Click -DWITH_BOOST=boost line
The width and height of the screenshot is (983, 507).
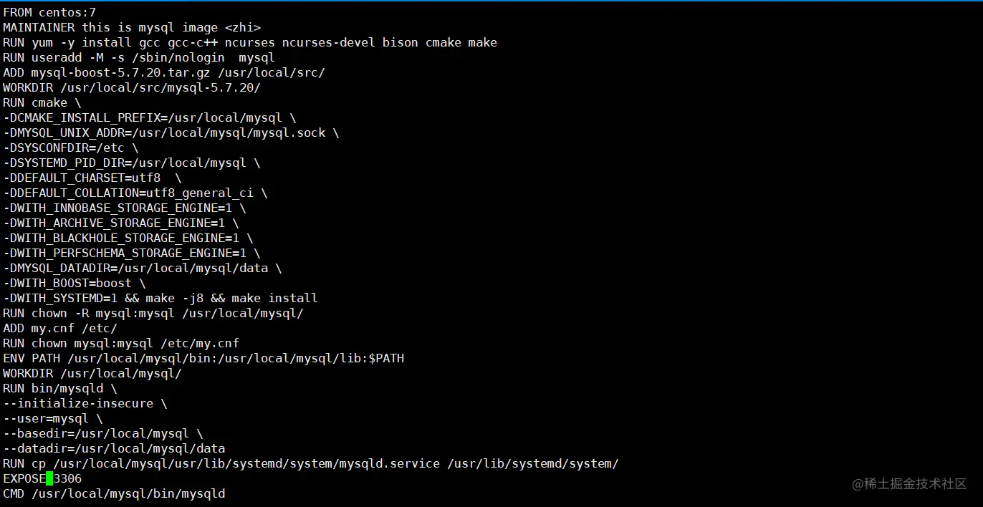[75, 284]
